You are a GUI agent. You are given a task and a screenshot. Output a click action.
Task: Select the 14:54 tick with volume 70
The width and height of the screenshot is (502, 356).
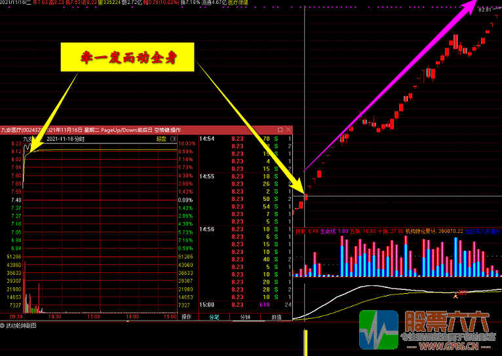[245, 139]
